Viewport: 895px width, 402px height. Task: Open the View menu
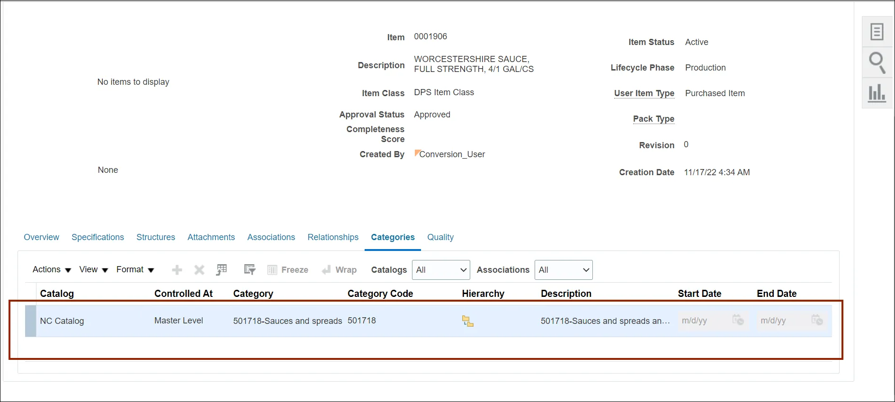(93, 270)
